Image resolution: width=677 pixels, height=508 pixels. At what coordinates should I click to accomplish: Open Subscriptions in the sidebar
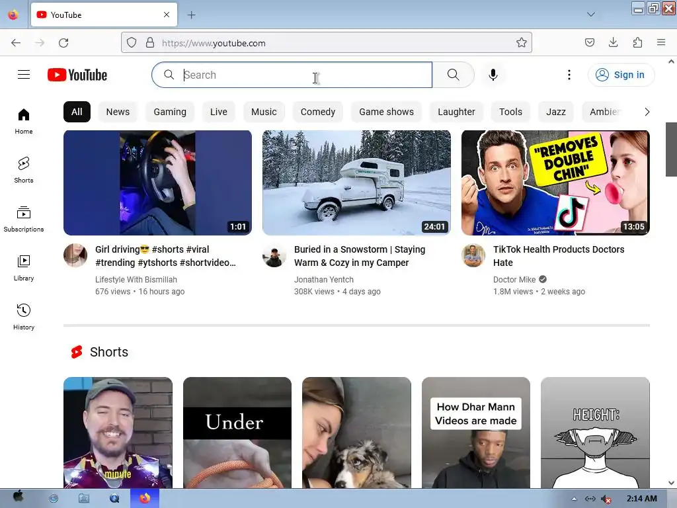pos(24,220)
